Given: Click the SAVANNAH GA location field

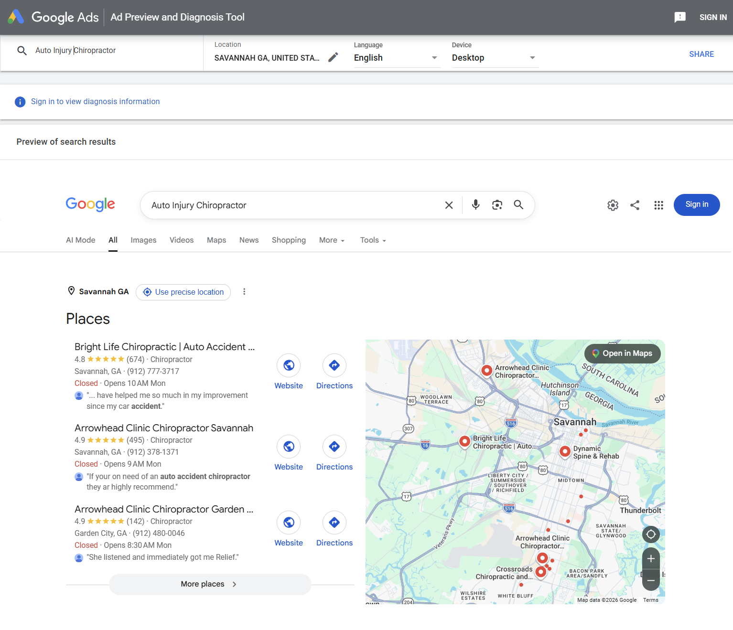Looking at the screenshot, I should 267,58.
